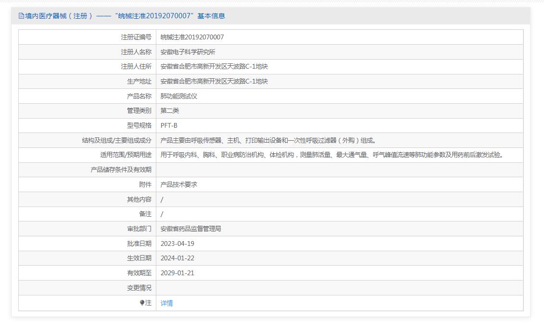
Task: Select effective date 2024-01-22
Action: coord(177,258)
